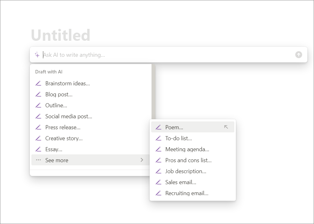Click the Draft with AI section header

[49, 72]
